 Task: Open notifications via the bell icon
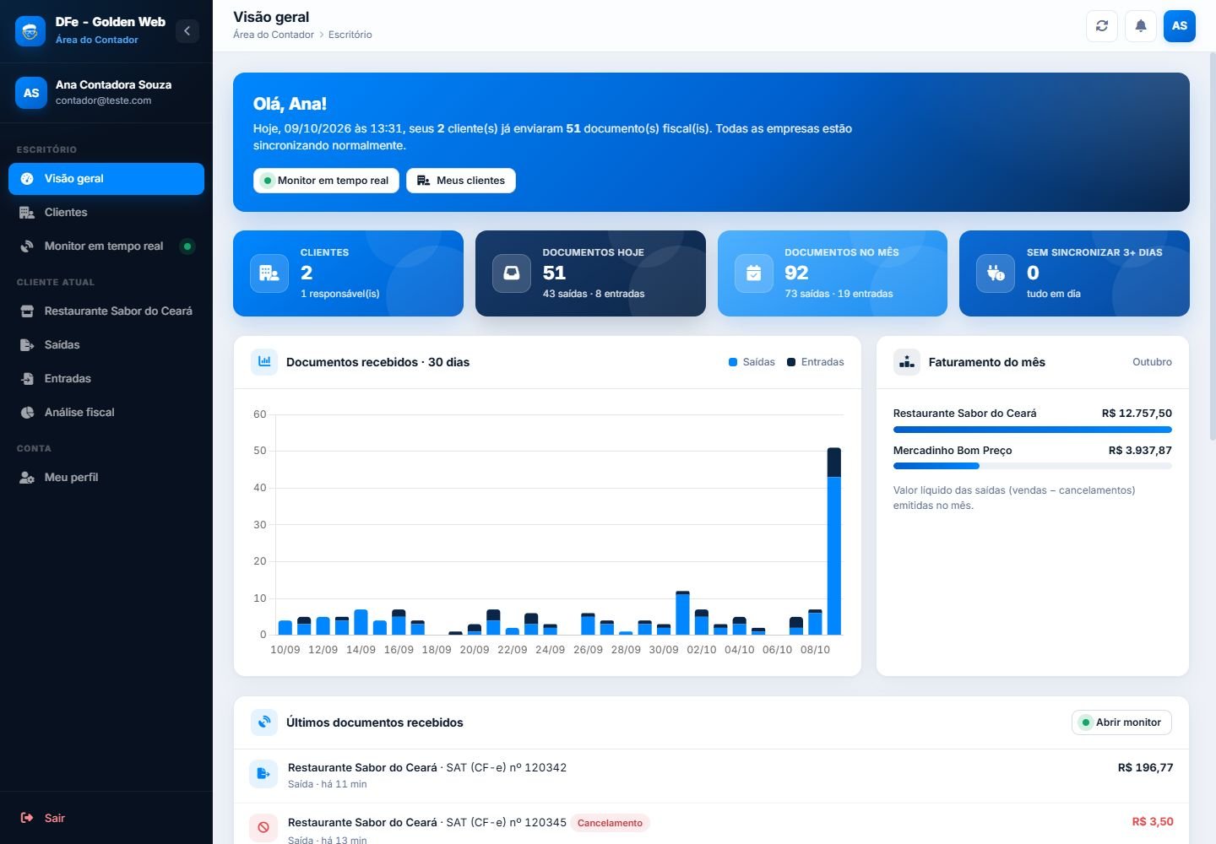1141,26
